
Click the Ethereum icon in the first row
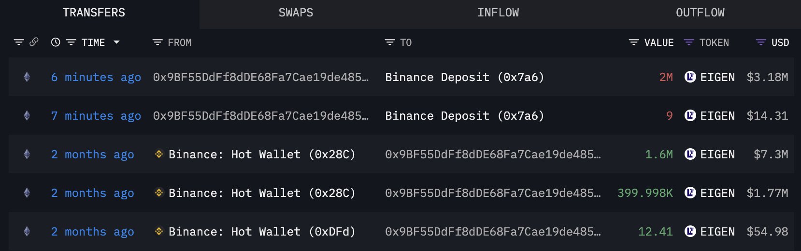pos(27,77)
